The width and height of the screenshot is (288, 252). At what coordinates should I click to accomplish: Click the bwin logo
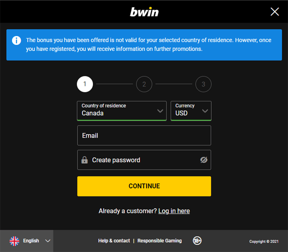pyautogui.click(x=144, y=12)
